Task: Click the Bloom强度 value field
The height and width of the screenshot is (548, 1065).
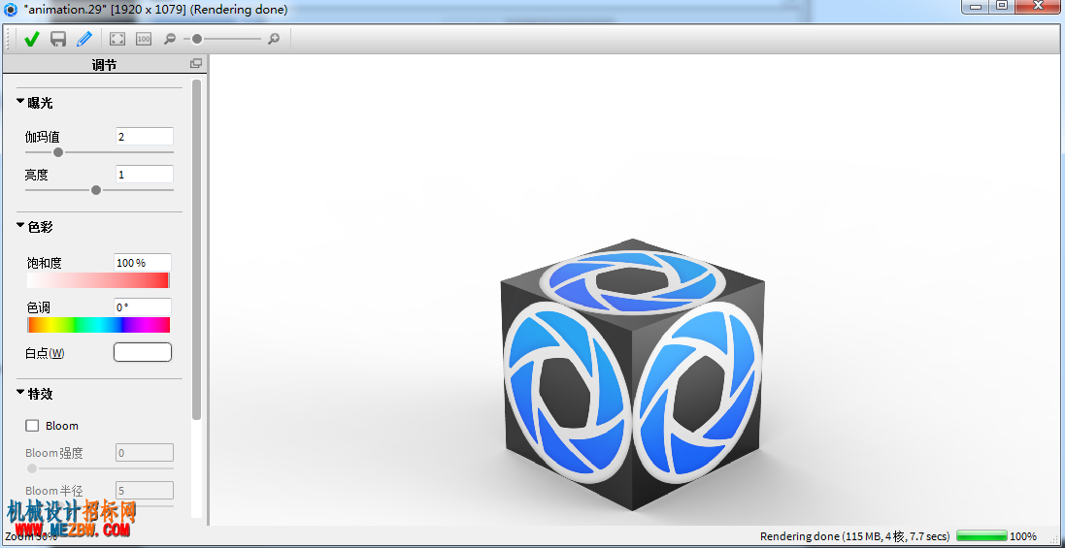Action: click(x=144, y=452)
